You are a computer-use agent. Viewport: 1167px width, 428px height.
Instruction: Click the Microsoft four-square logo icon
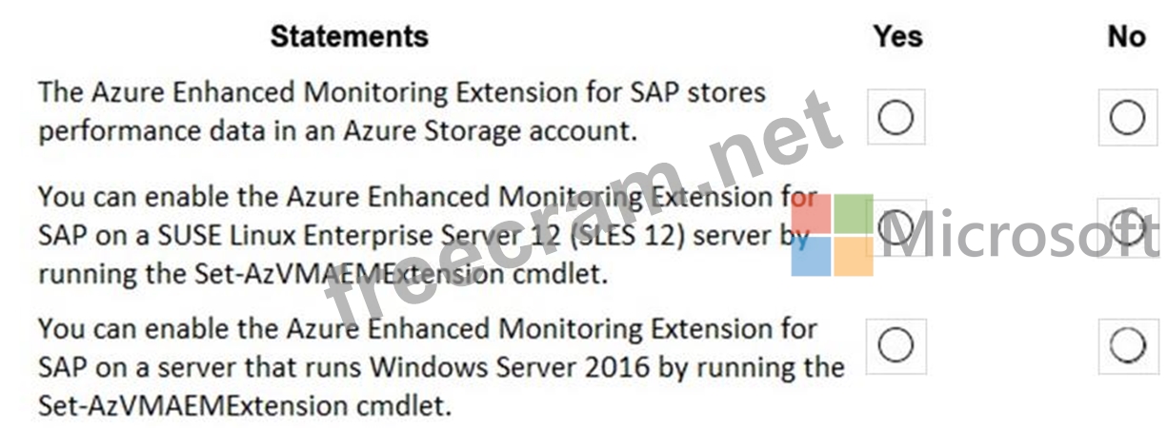832,235
